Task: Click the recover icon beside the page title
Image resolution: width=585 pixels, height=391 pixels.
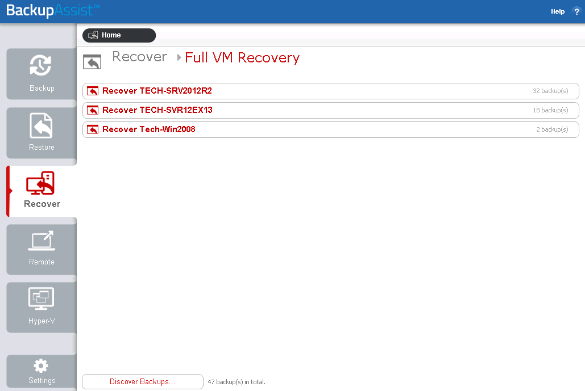Action: 92,62
